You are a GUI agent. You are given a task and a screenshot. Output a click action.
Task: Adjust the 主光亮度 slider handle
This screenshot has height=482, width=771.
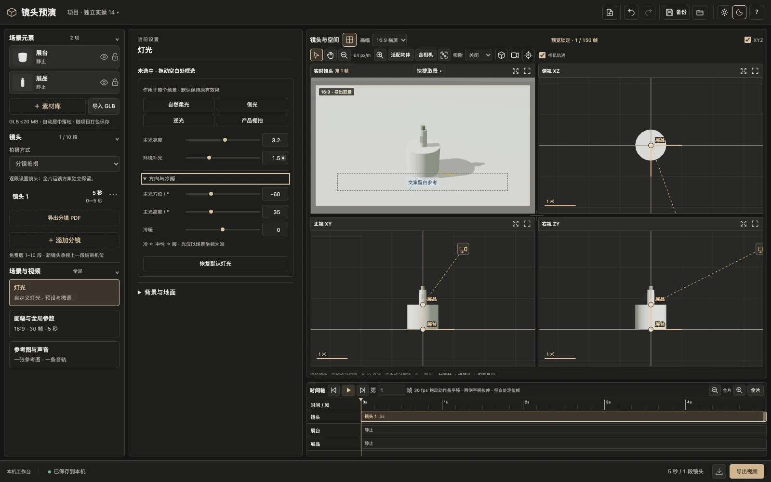coord(225,140)
